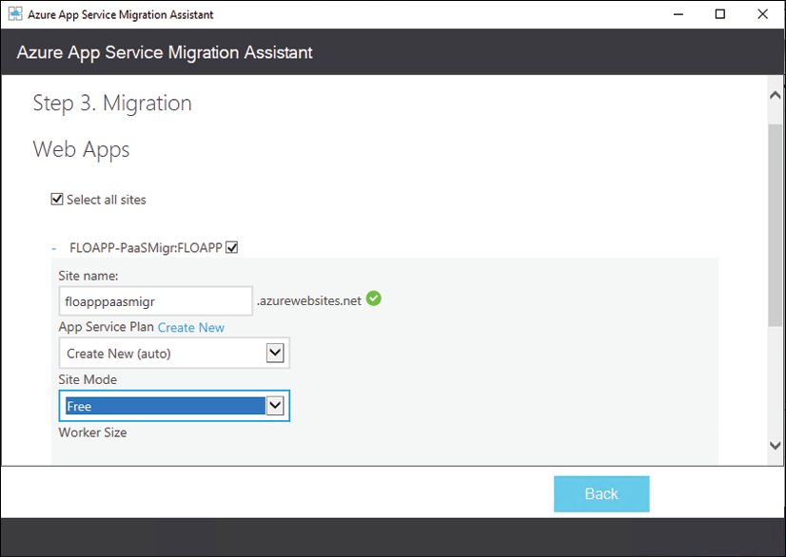Click the FLOAPP-PaaSMigr:FLOAPP site title
Screen dimensions: 786x557
pyautogui.click(x=146, y=248)
